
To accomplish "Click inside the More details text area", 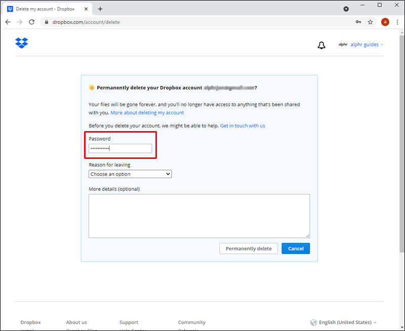I will [199, 216].
